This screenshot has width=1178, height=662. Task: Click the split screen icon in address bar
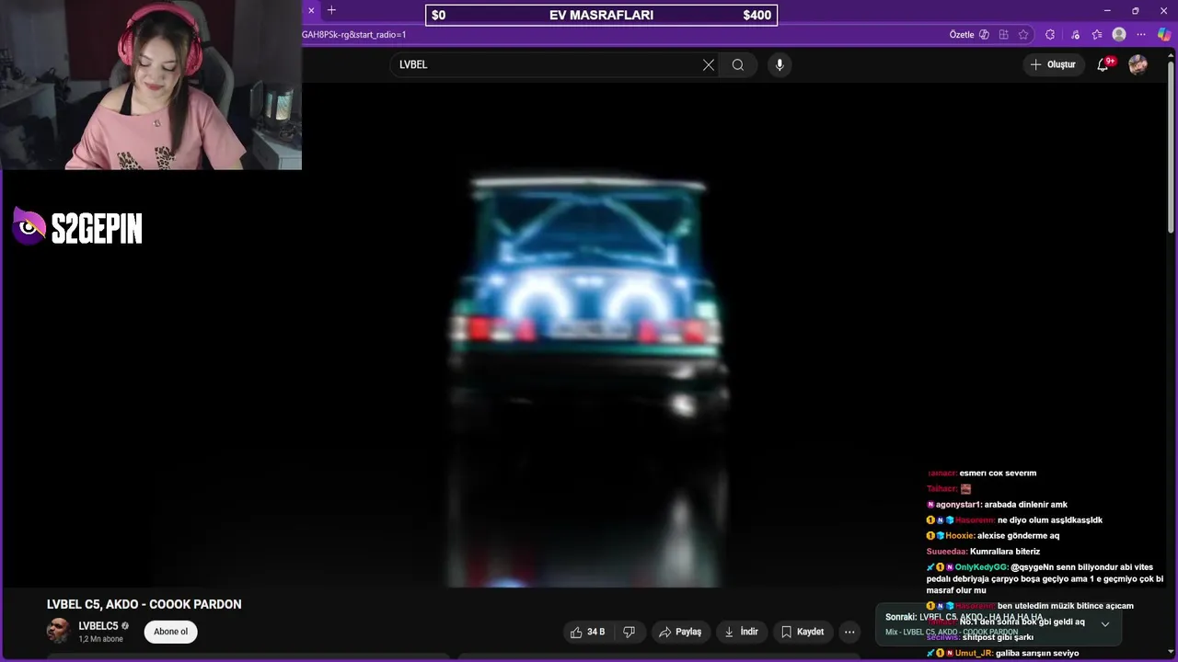1003,35
